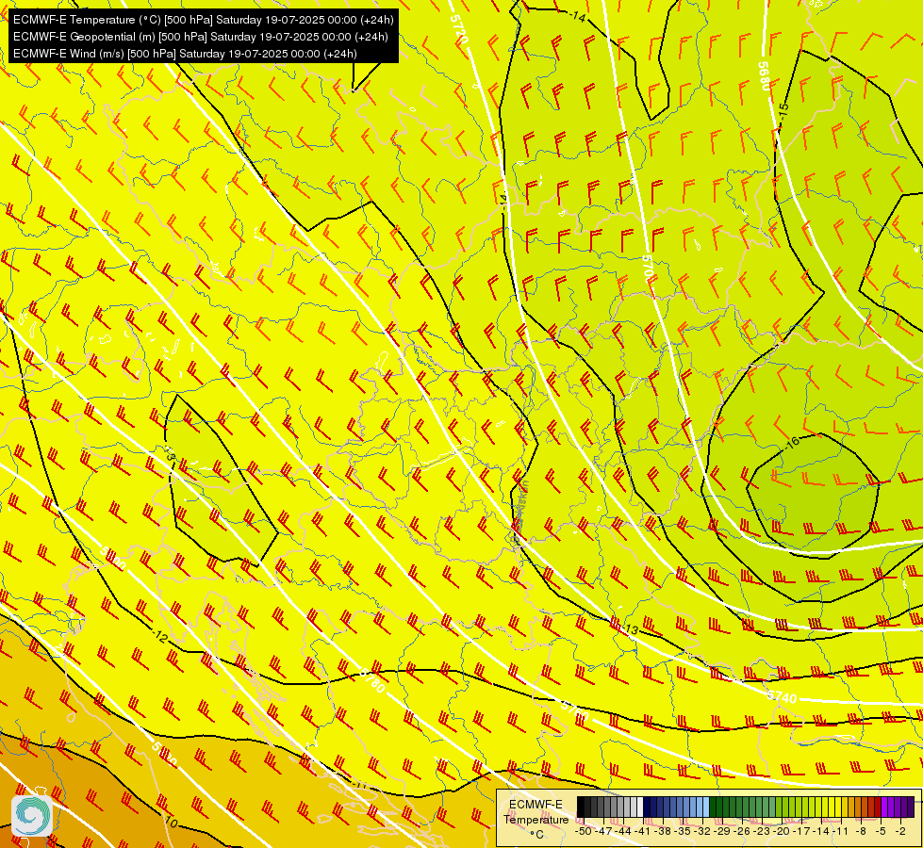Click the -15 isotherm contour label

point(783,110)
